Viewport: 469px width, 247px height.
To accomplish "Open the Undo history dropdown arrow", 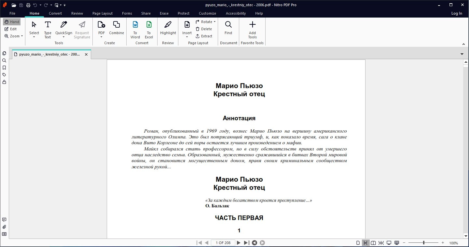I will tap(40, 5).
